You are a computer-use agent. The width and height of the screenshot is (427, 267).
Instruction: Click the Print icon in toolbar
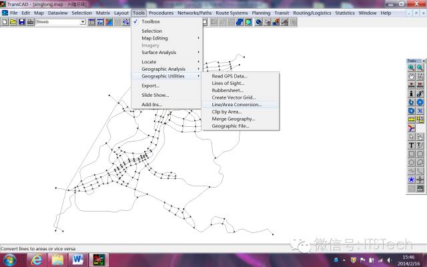pos(31,22)
